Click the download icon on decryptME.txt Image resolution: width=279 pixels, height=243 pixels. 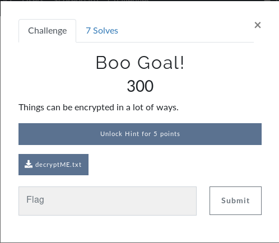click(x=29, y=164)
